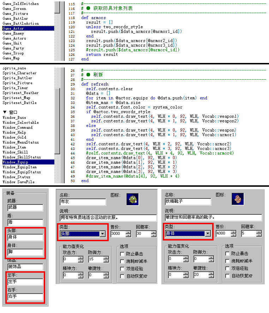Click the 说明 field about 运动的衣服
Image resolution: width=269 pixels, height=313 pixels.
pos(108,218)
